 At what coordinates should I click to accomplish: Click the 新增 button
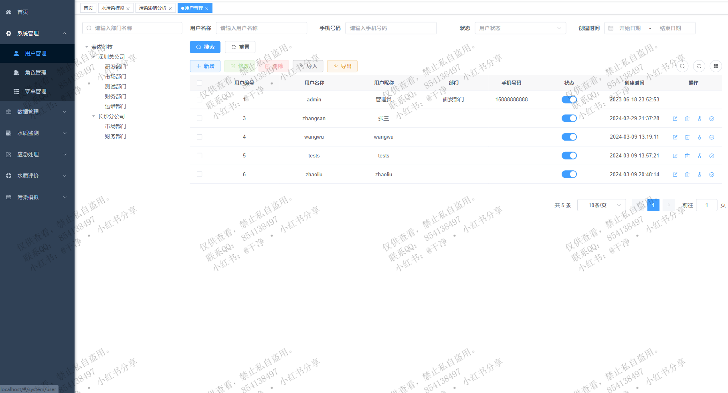(205, 66)
